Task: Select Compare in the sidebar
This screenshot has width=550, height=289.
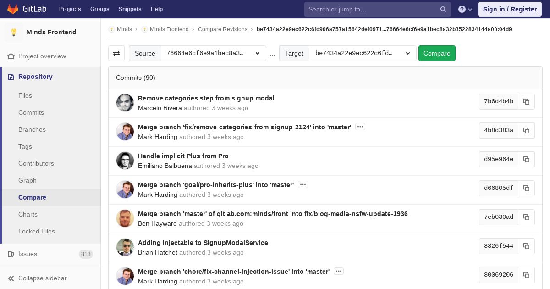Action: 32,197
